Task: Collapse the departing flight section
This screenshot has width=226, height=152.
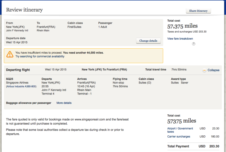Action: pos(213,70)
